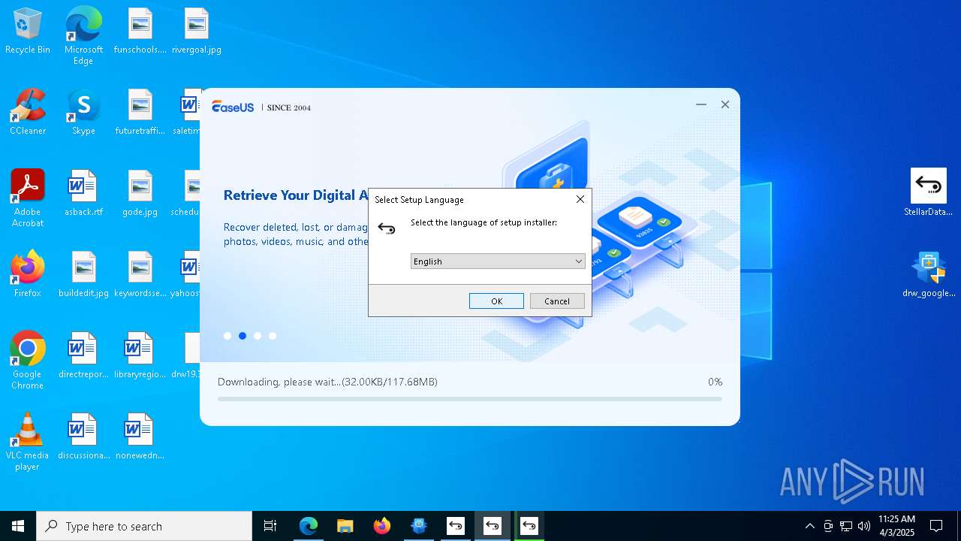The image size is (961, 541).
Task: Select the second EaseUS slide dot
Action: 243,336
